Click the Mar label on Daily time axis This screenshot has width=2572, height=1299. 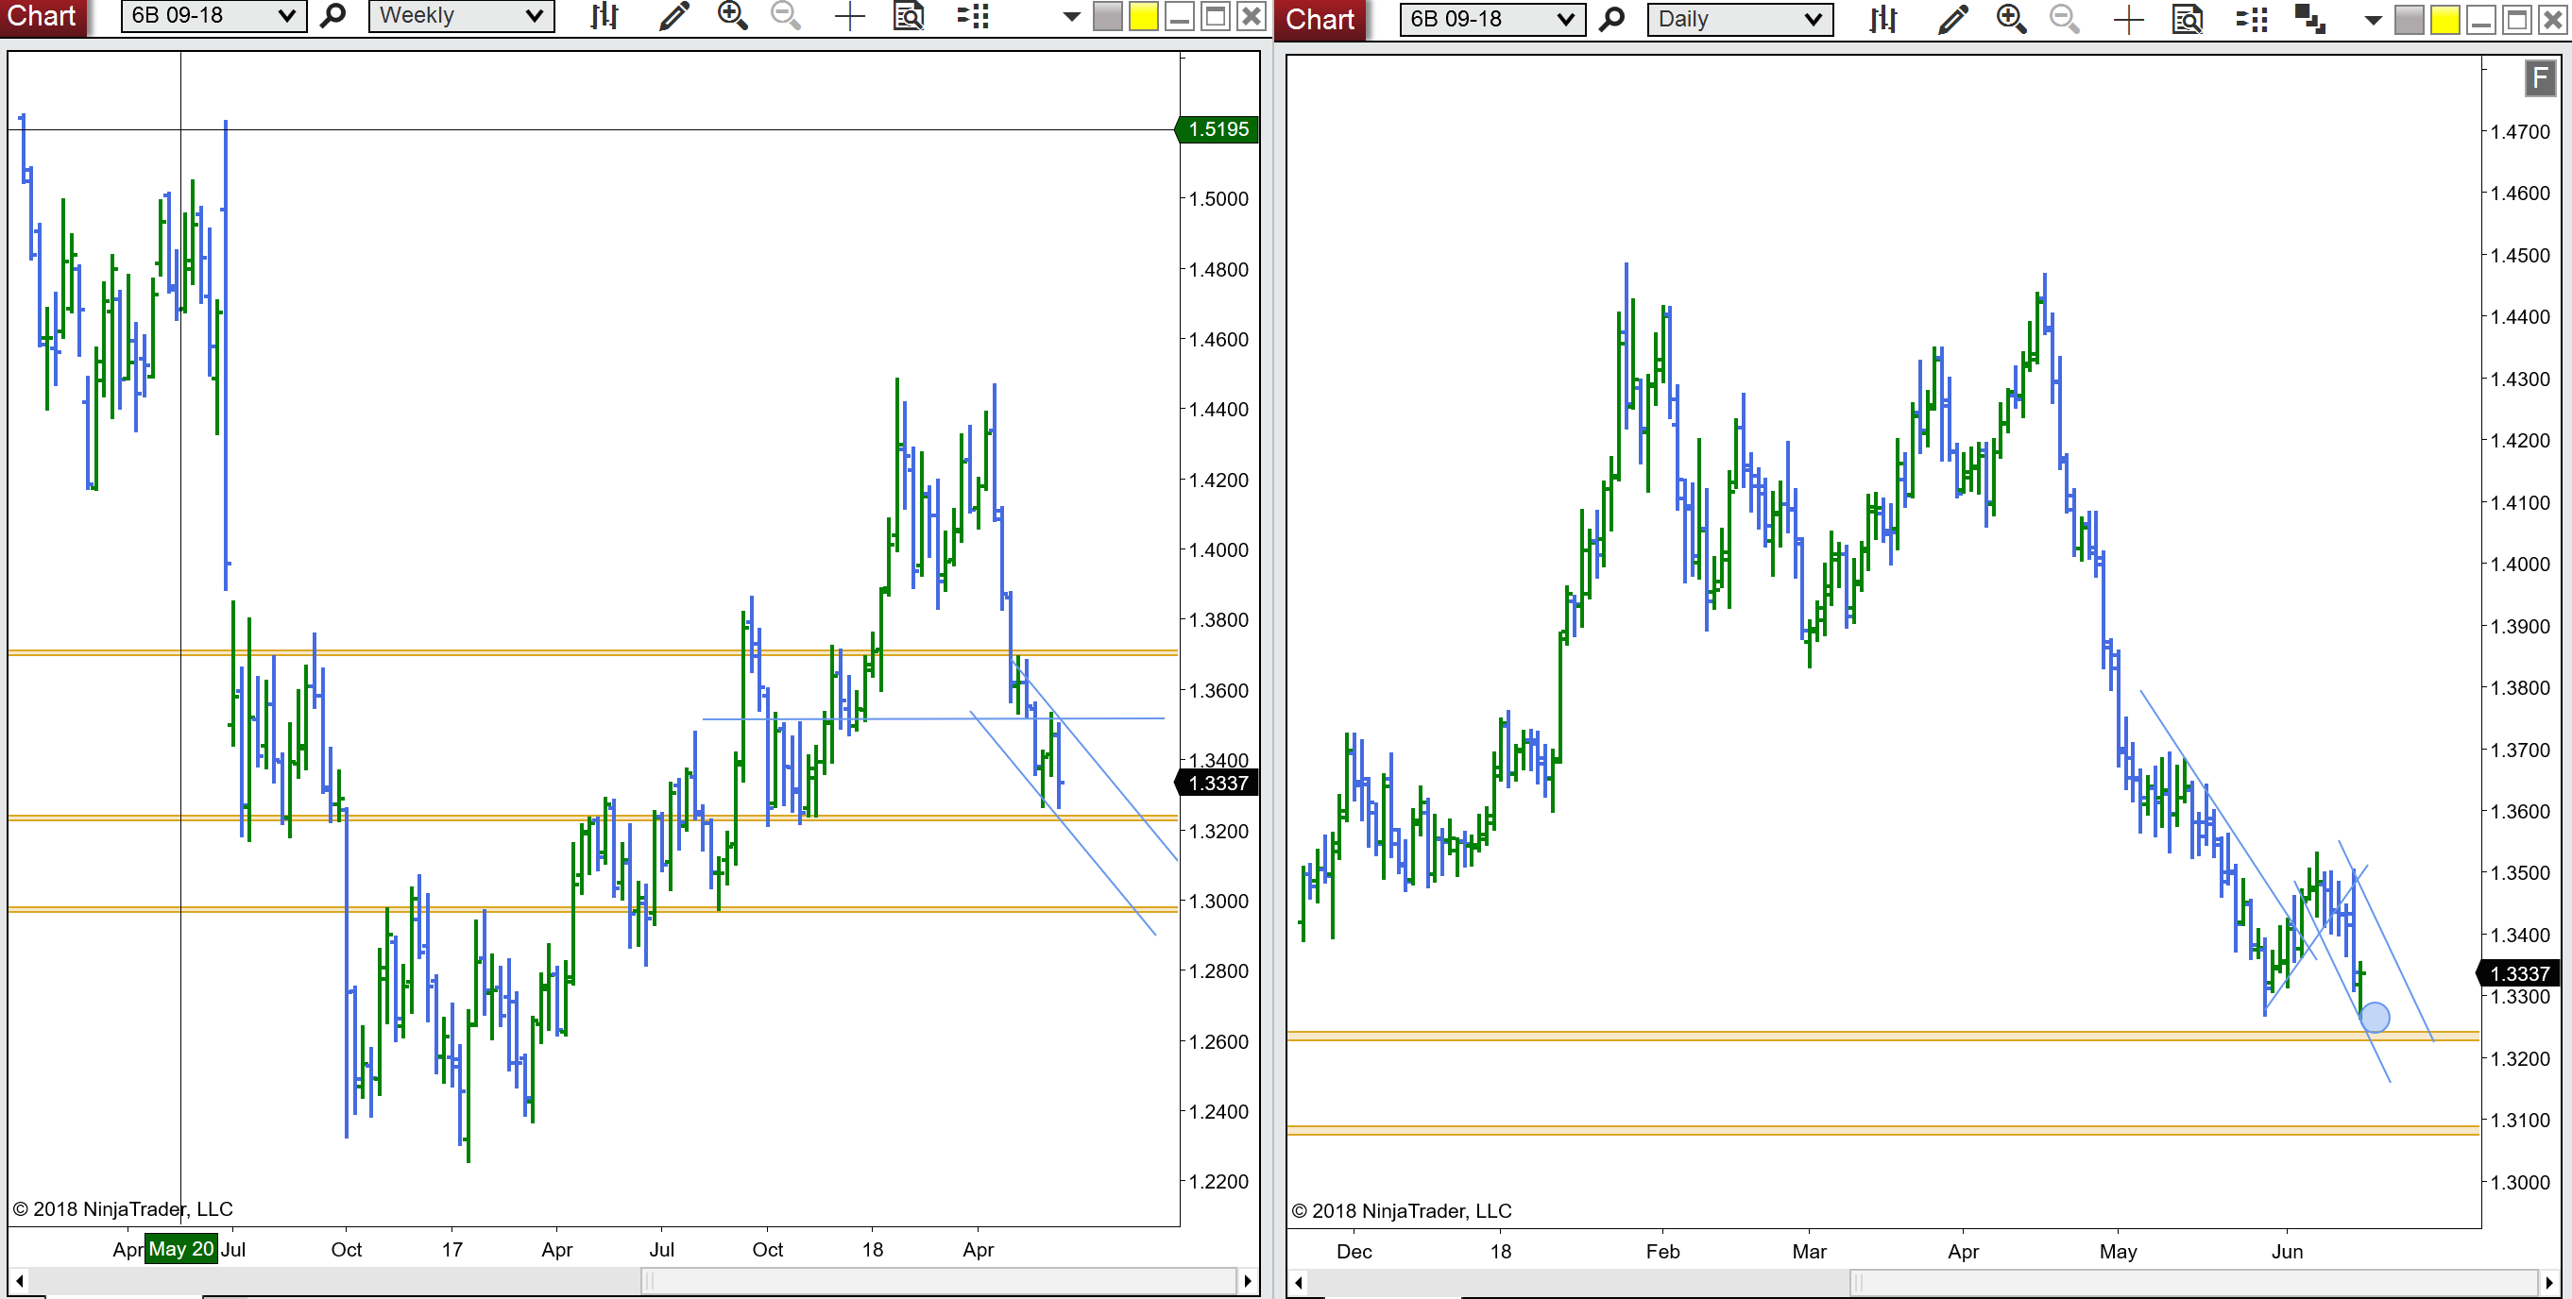point(1809,1251)
